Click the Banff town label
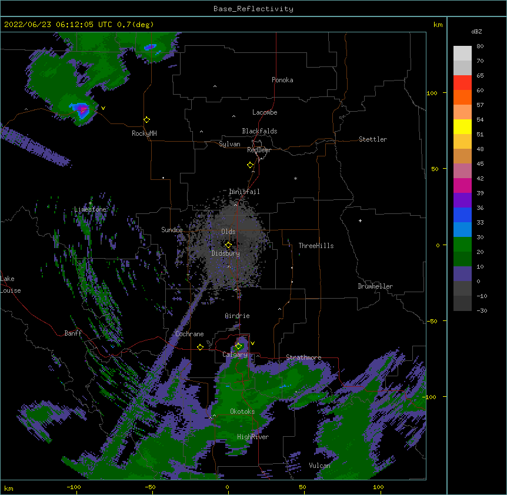The image size is (507, 495). coord(73,333)
